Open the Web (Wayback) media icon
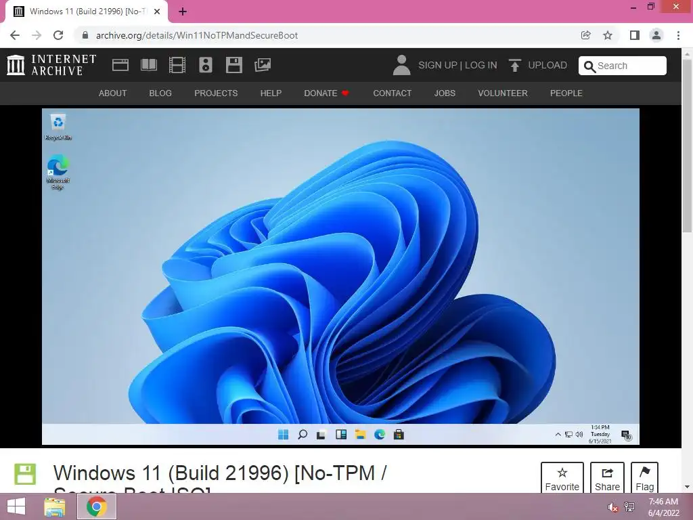Viewport: 693px width, 520px height. click(120, 65)
